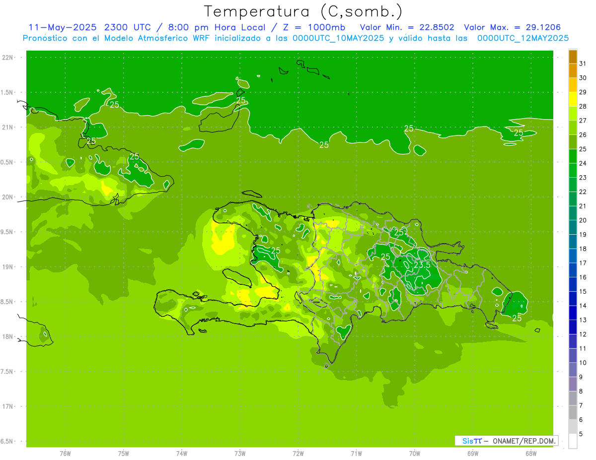Click the "23.5" contour label on the map
Viewport: 596px width, 460px height.
point(422,265)
